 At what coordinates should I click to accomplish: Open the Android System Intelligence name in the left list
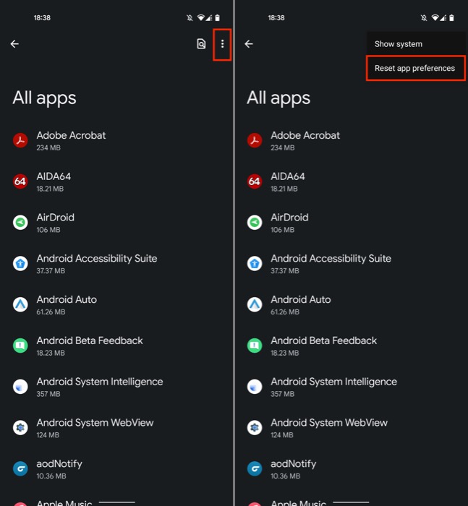coord(100,382)
